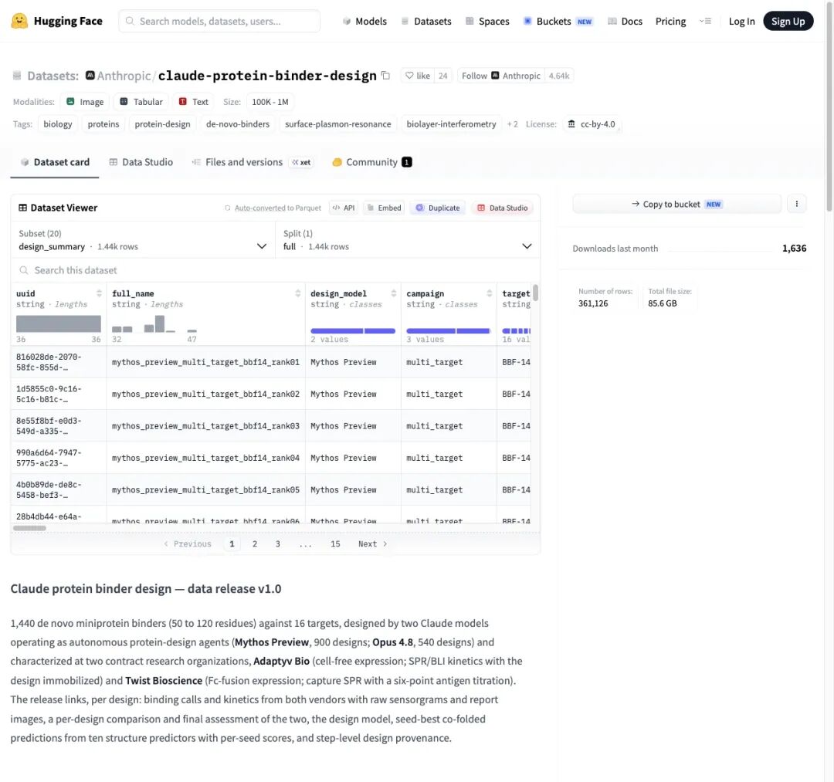Open the Pricing page
The image size is (834, 782).
click(x=670, y=22)
